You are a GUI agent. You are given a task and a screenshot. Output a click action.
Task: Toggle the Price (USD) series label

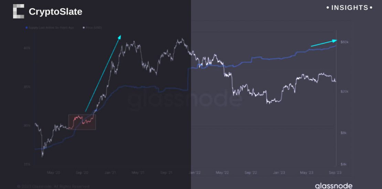click(94, 27)
